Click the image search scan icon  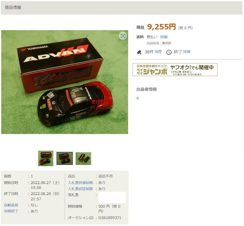click(x=123, y=36)
